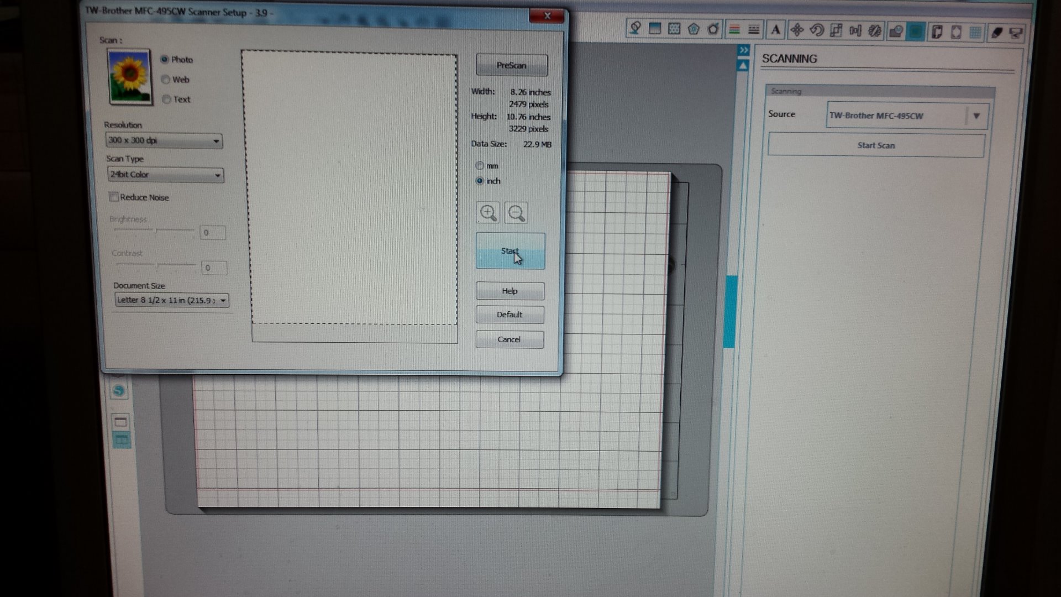Select the Text scan radio button
This screenshot has height=597, width=1061.
coord(166,99)
